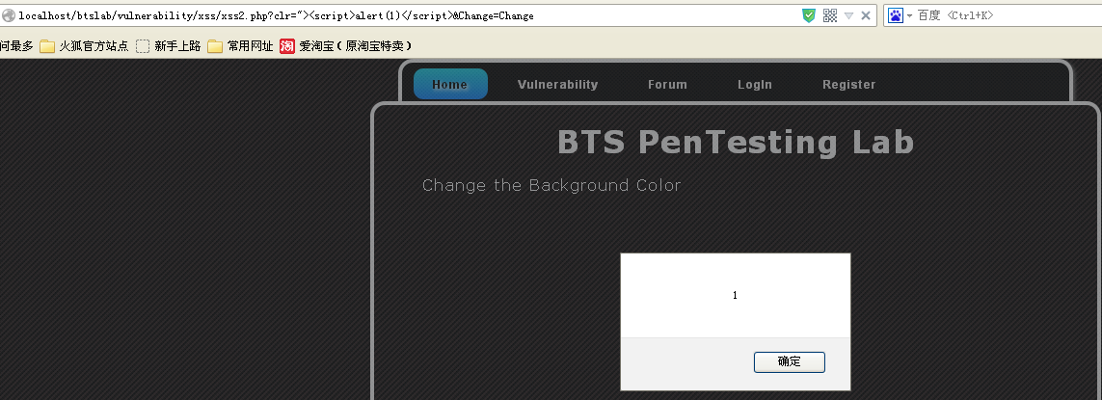
Task: Open the Vulnerability menu item
Action: click(x=558, y=85)
